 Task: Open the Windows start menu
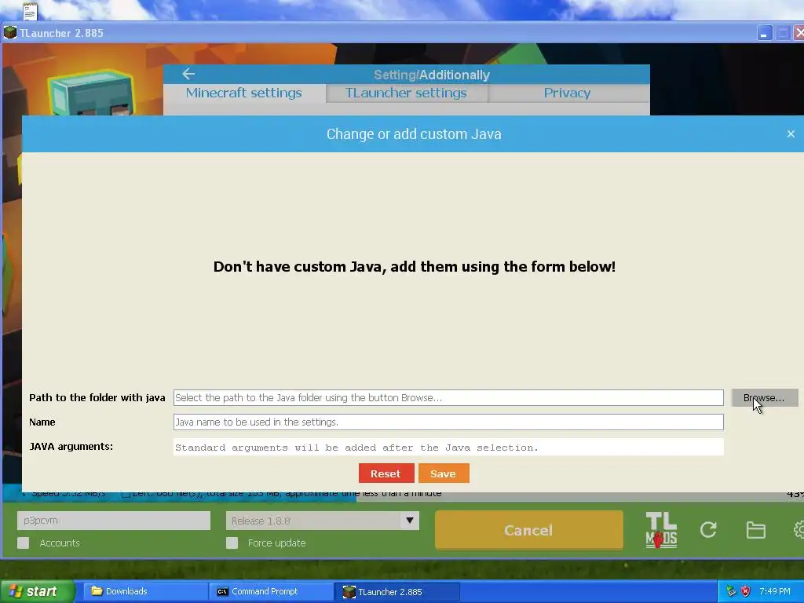point(37,591)
